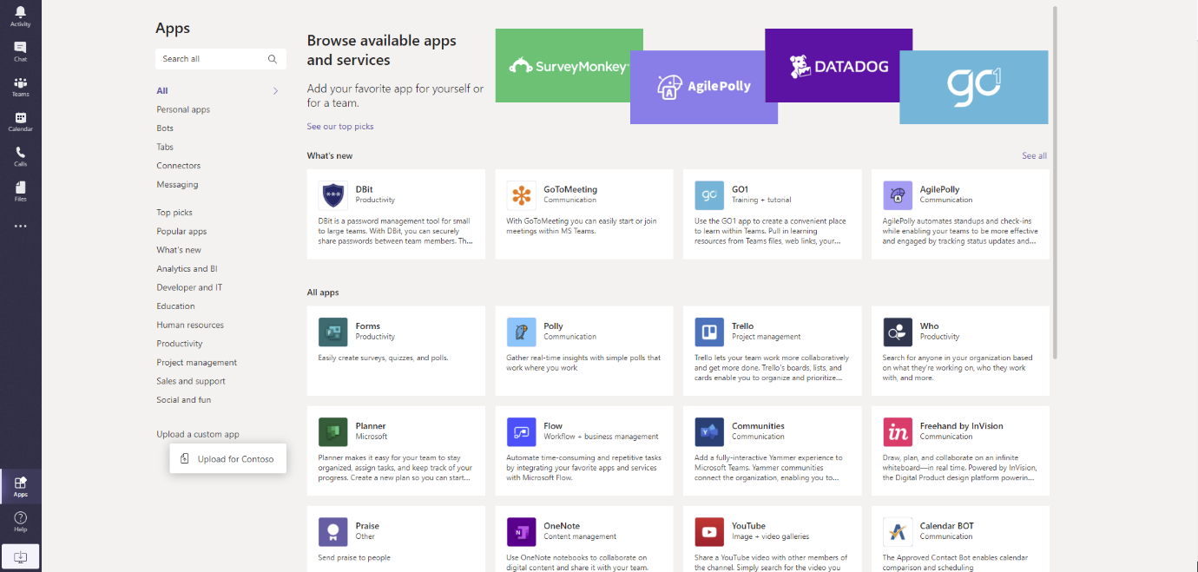1198x572 pixels.
Task: Open the Planner app icon
Action: click(x=332, y=432)
